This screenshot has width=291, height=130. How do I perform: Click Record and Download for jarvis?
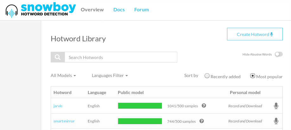(245, 106)
